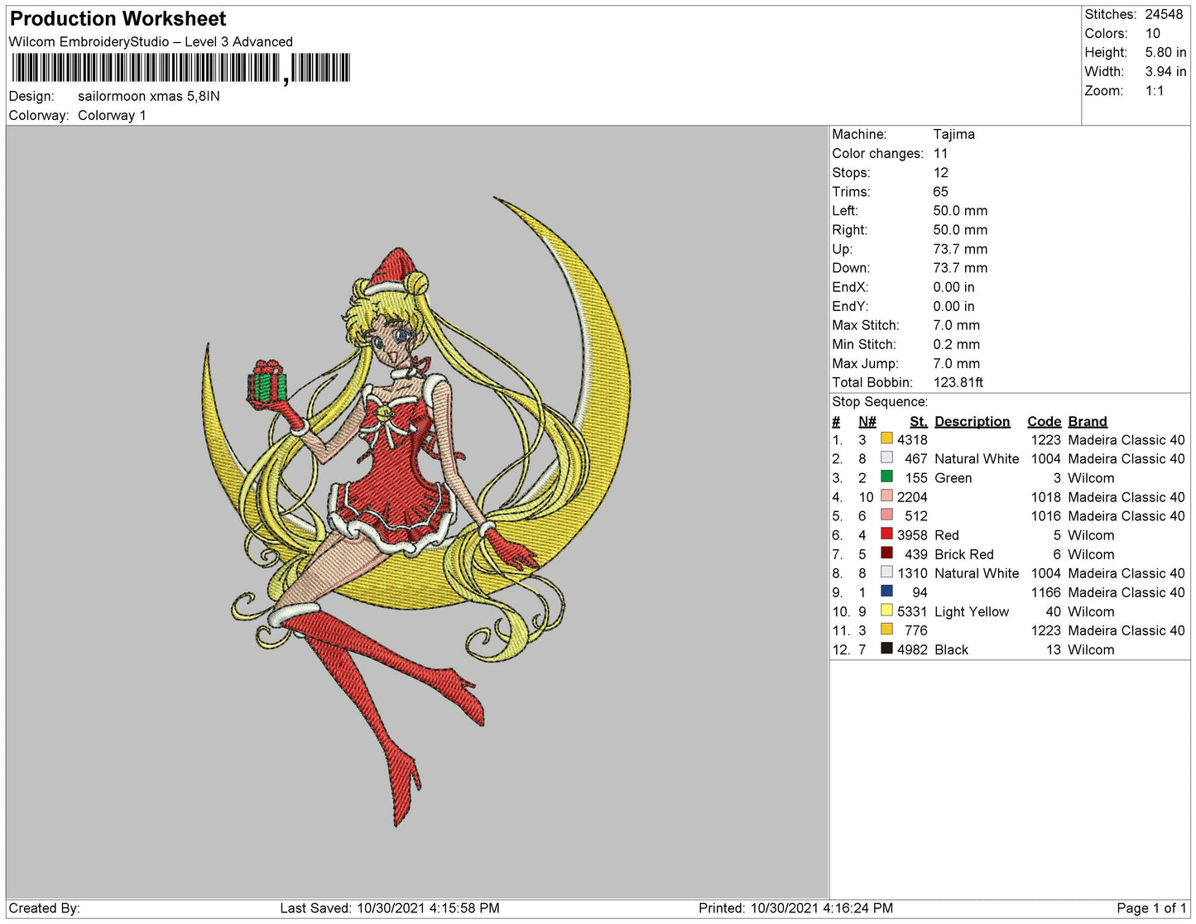Click the Stops value 12
Image resolution: width=1196 pixels, height=924 pixels.
(x=941, y=172)
